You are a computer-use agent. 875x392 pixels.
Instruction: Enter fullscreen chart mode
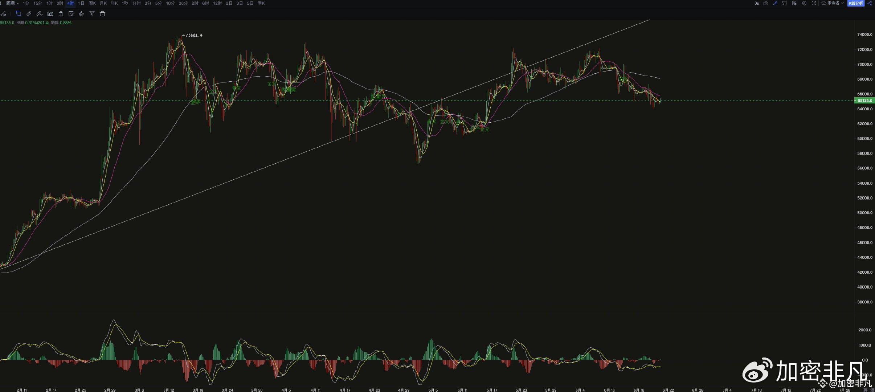[x=814, y=3]
